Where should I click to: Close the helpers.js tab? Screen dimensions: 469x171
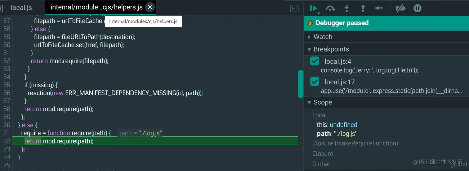pyautogui.click(x=150, y=7)
